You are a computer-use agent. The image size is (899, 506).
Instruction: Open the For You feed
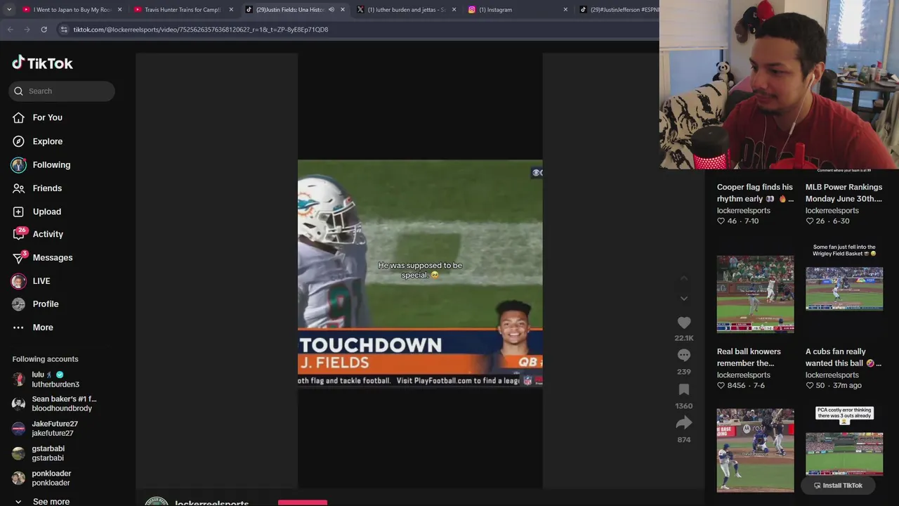coord(47,117)
